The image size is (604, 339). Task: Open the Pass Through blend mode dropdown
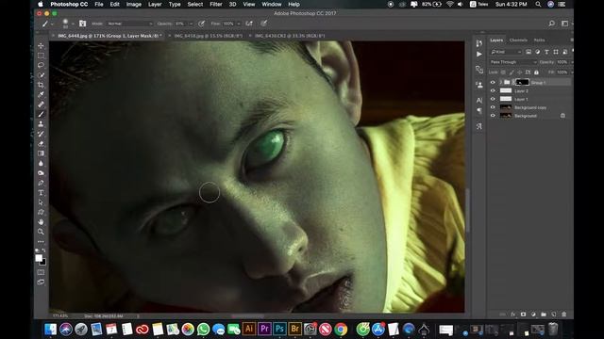tap(513, 62)
